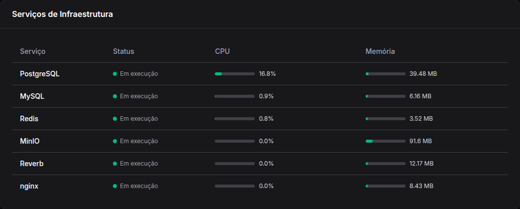520x209 pixels.
Task: Click the Serviço column header
Action: point(32,51)
